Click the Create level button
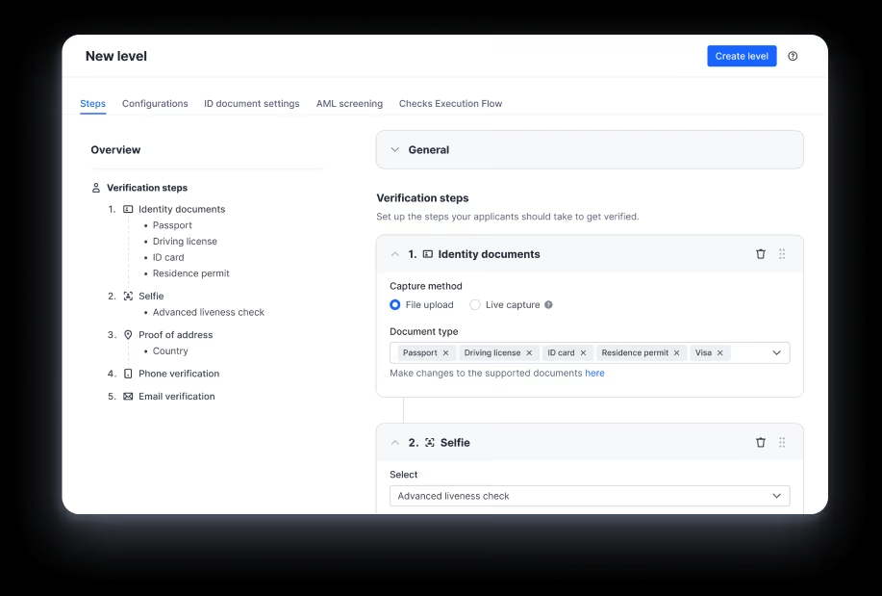Viewport: 882px width, 596px height. click(x=742, y=56)
